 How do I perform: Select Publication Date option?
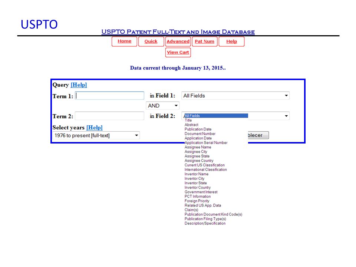[198, 129]
